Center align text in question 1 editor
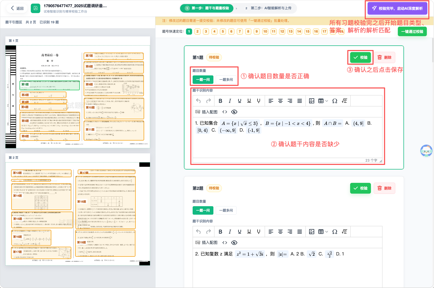The height and width of the screenshot is (288, 434). [x=280, y=101]
